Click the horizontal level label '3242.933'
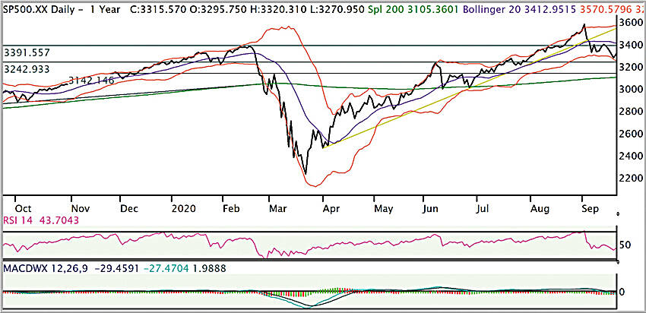This screenshot has height=313, width=646. (x=27, y=69)
